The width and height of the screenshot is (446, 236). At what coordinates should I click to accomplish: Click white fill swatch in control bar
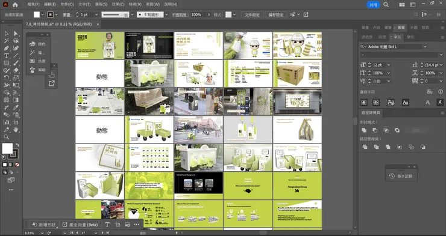click(x=37, y=15)
